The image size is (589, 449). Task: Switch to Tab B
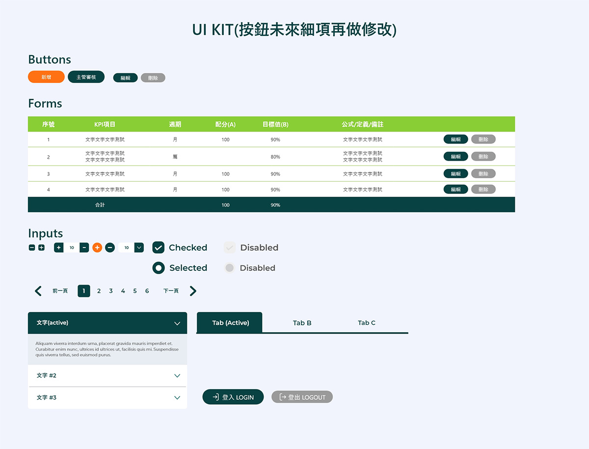(302, 323)
